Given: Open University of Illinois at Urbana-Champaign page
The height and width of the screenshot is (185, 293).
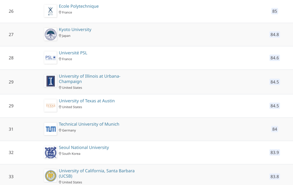Looking at the screenshot, I should click(90, 76).
